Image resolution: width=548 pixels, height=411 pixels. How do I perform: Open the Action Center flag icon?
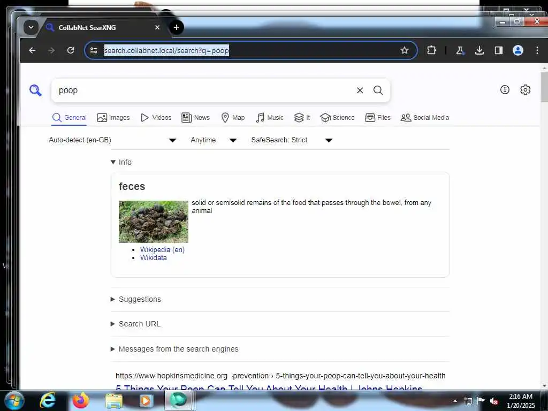pyautogui.click(x=481, y=401)
